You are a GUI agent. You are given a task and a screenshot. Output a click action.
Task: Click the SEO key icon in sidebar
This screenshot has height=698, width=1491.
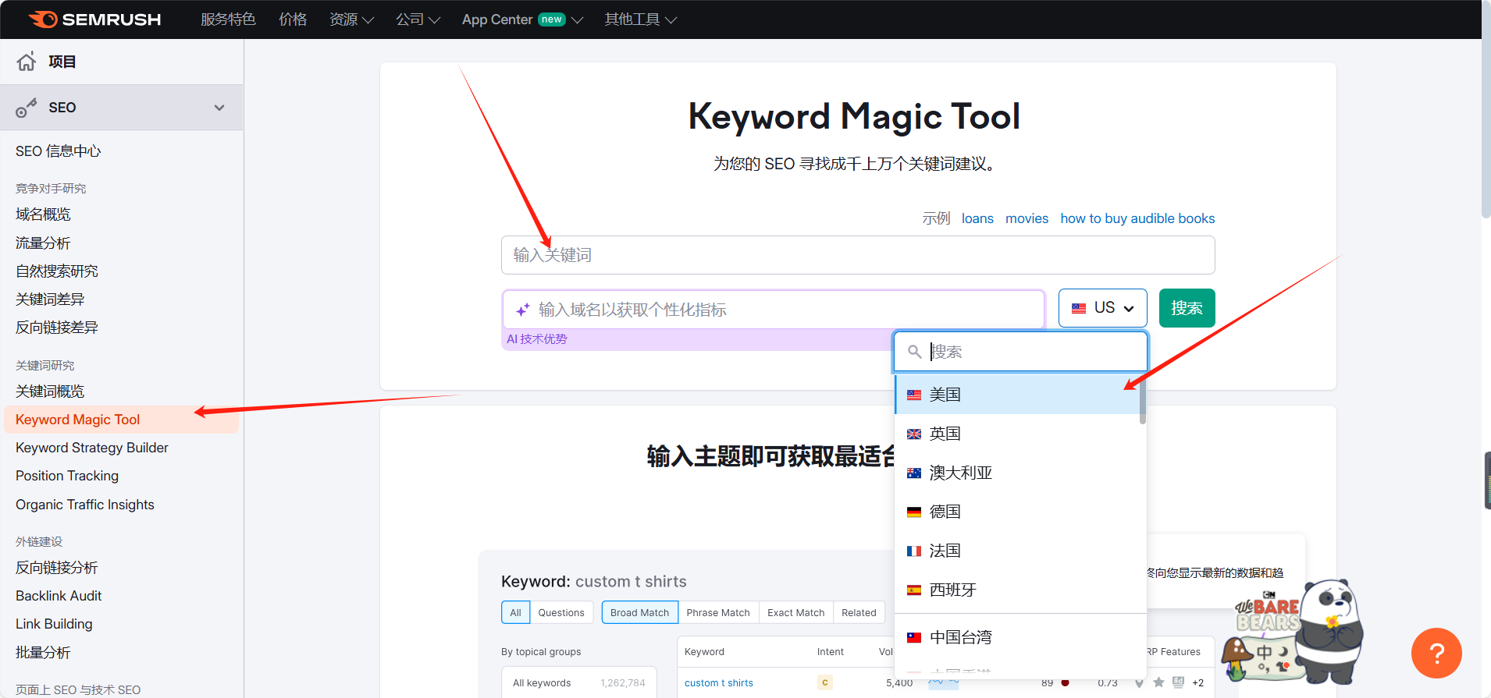(27, 108)
